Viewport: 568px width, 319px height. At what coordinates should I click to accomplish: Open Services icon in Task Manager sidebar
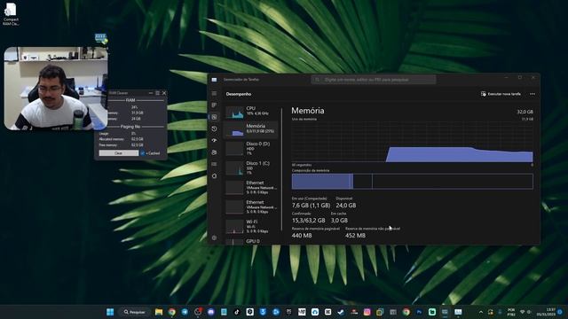click(214, 175)
